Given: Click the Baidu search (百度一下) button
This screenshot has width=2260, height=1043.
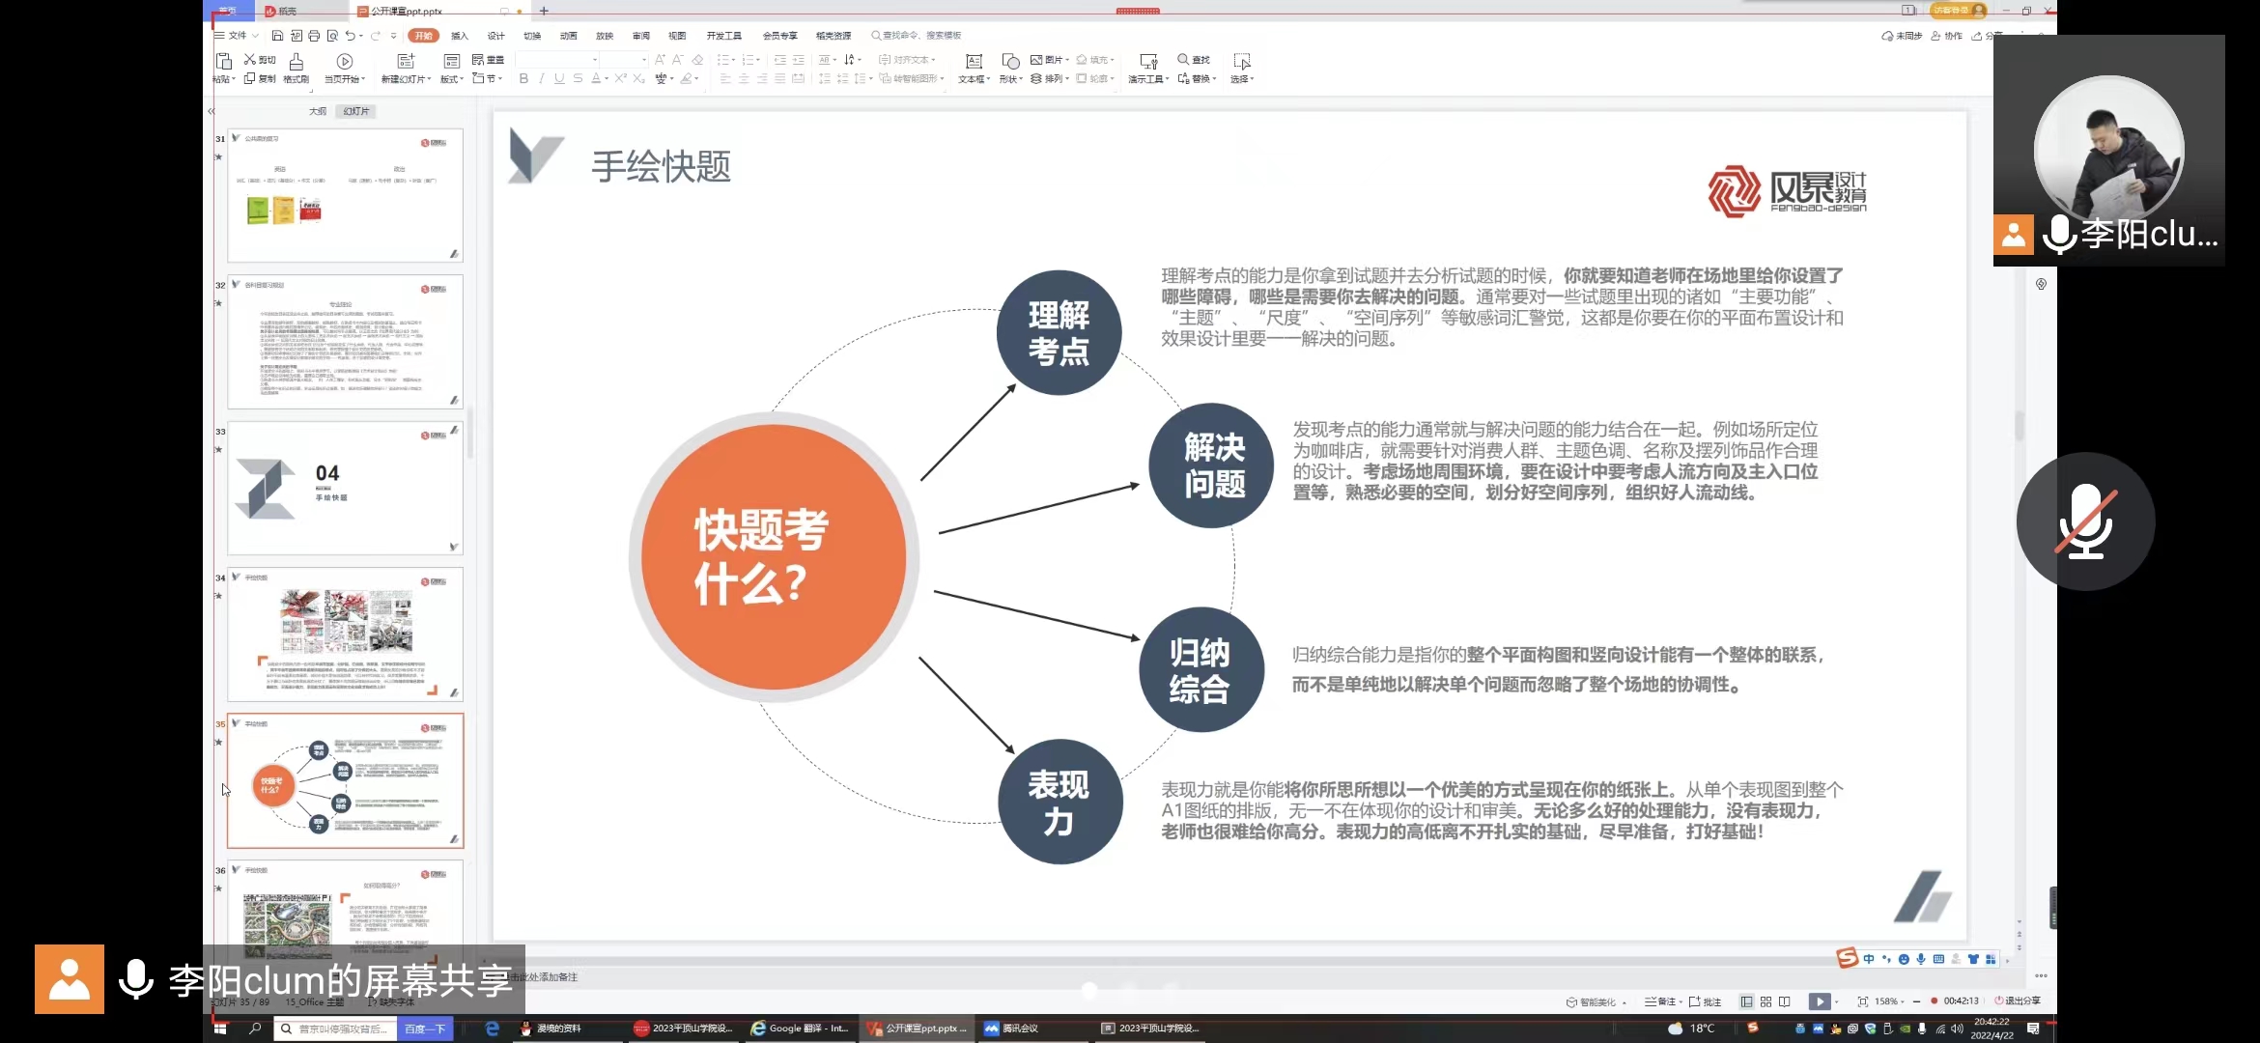Looking at the screenshot, I should [x=425, y=1029].
